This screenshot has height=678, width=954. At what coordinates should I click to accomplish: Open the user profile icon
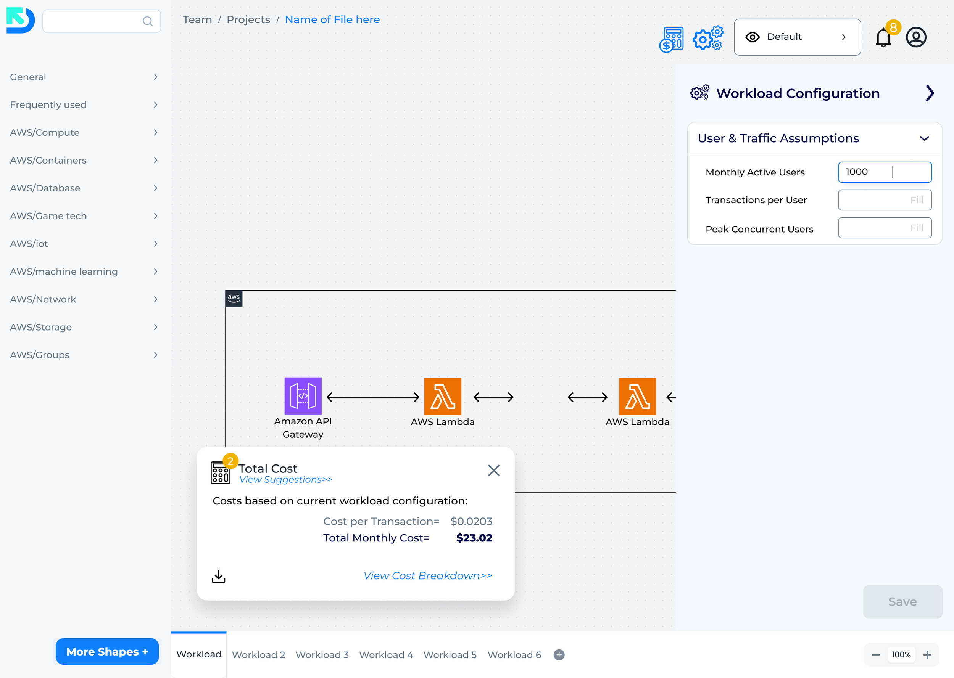click(916, 38)
